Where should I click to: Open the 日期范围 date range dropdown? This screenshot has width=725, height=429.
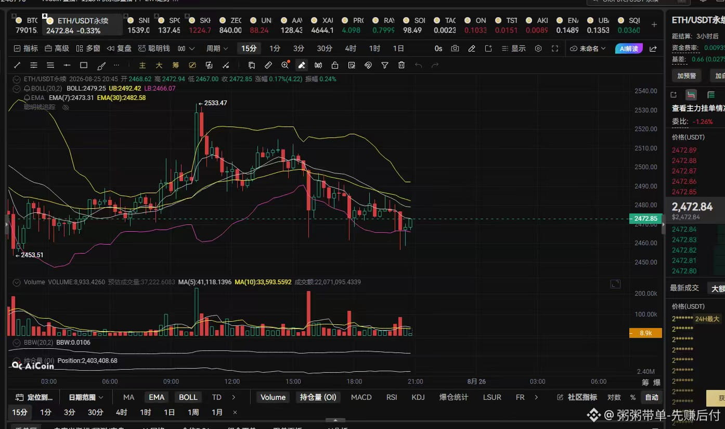point(86,397)
